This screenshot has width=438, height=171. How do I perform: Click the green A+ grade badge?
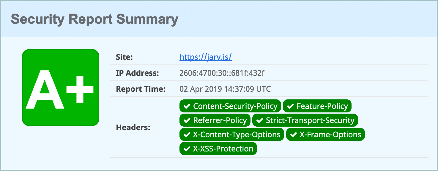point(60,87)
